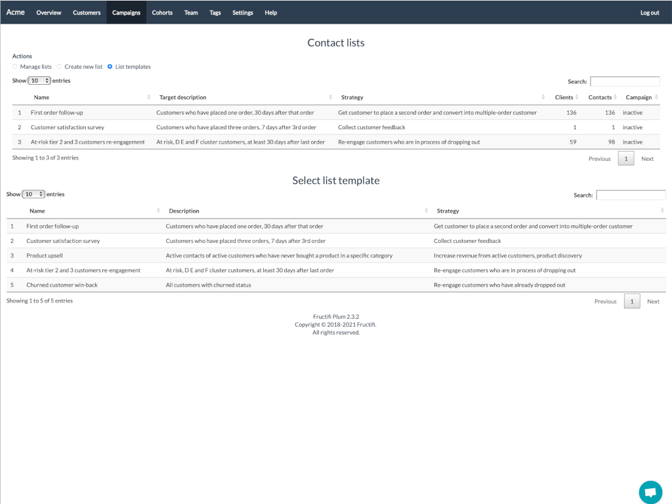Select the List templates radio button
Screen dimensions: 672x504
110,67
